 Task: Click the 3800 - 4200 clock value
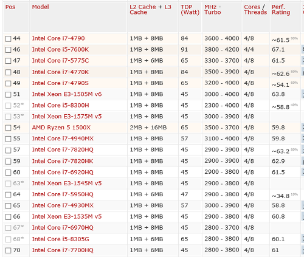tap(222, 50)
